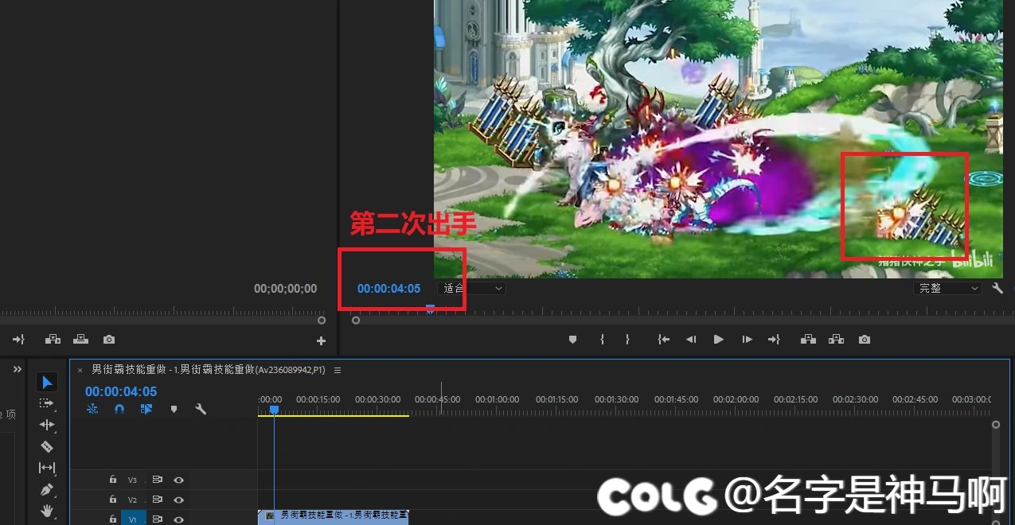Go to In point in Program monitor
Screen dimensions: 1015x525
click(x=663, y=340)
